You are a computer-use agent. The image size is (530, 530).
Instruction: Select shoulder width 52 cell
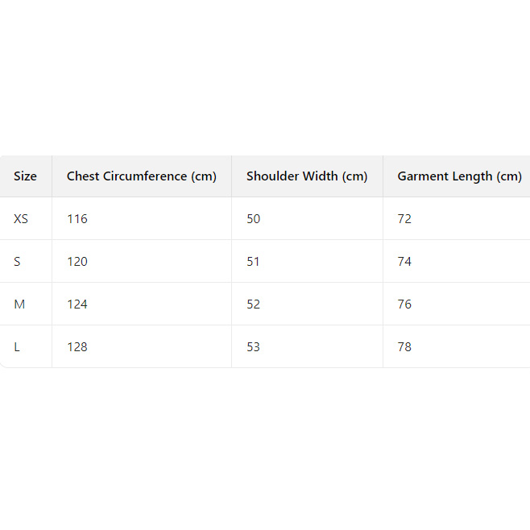(x=254, y=304)
